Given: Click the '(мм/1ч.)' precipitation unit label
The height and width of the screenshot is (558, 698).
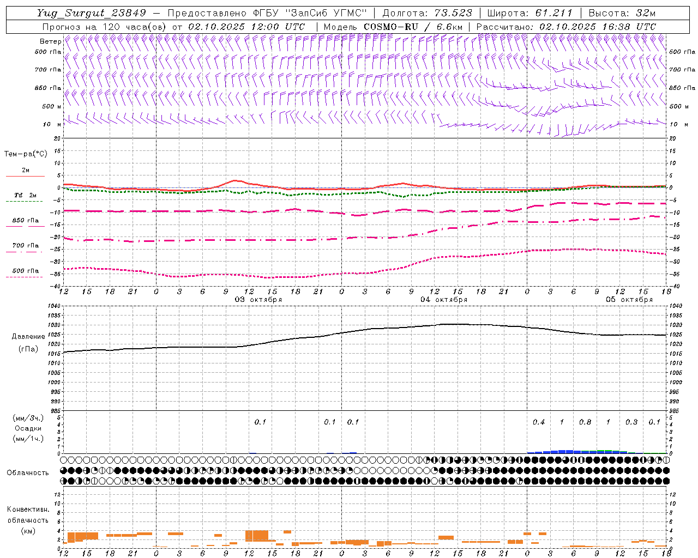Looking at the screenshot, I should click(x=28, y=439).
